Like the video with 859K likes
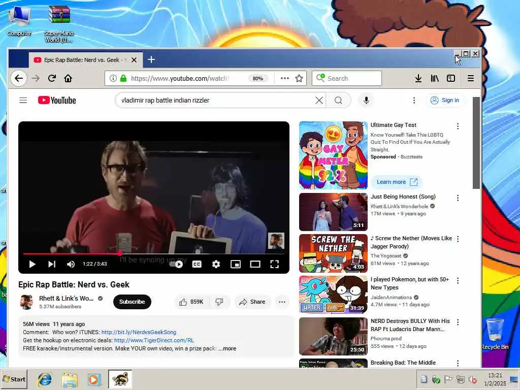The width and height of the screenshot is (520, 390). point(191,302)
